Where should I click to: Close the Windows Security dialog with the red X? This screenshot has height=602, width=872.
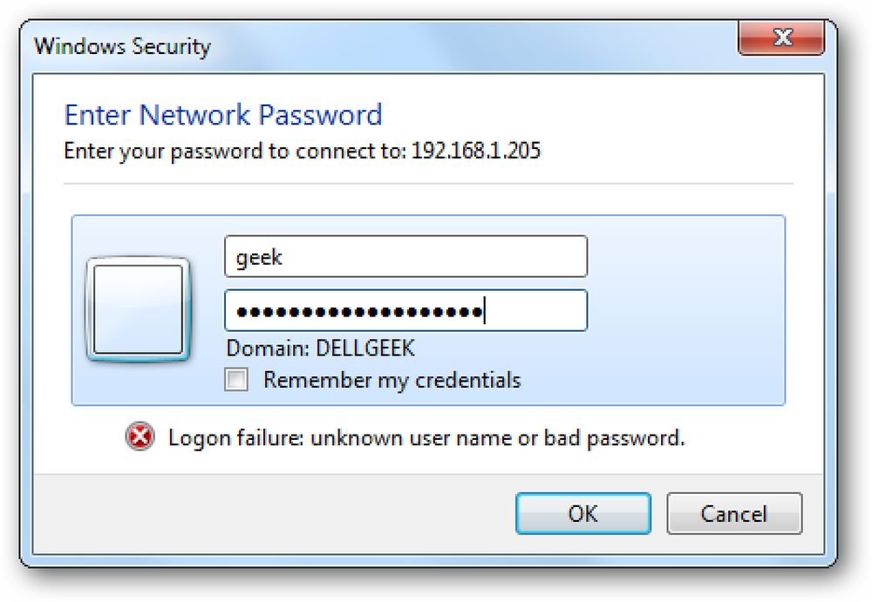click(781, 37)
